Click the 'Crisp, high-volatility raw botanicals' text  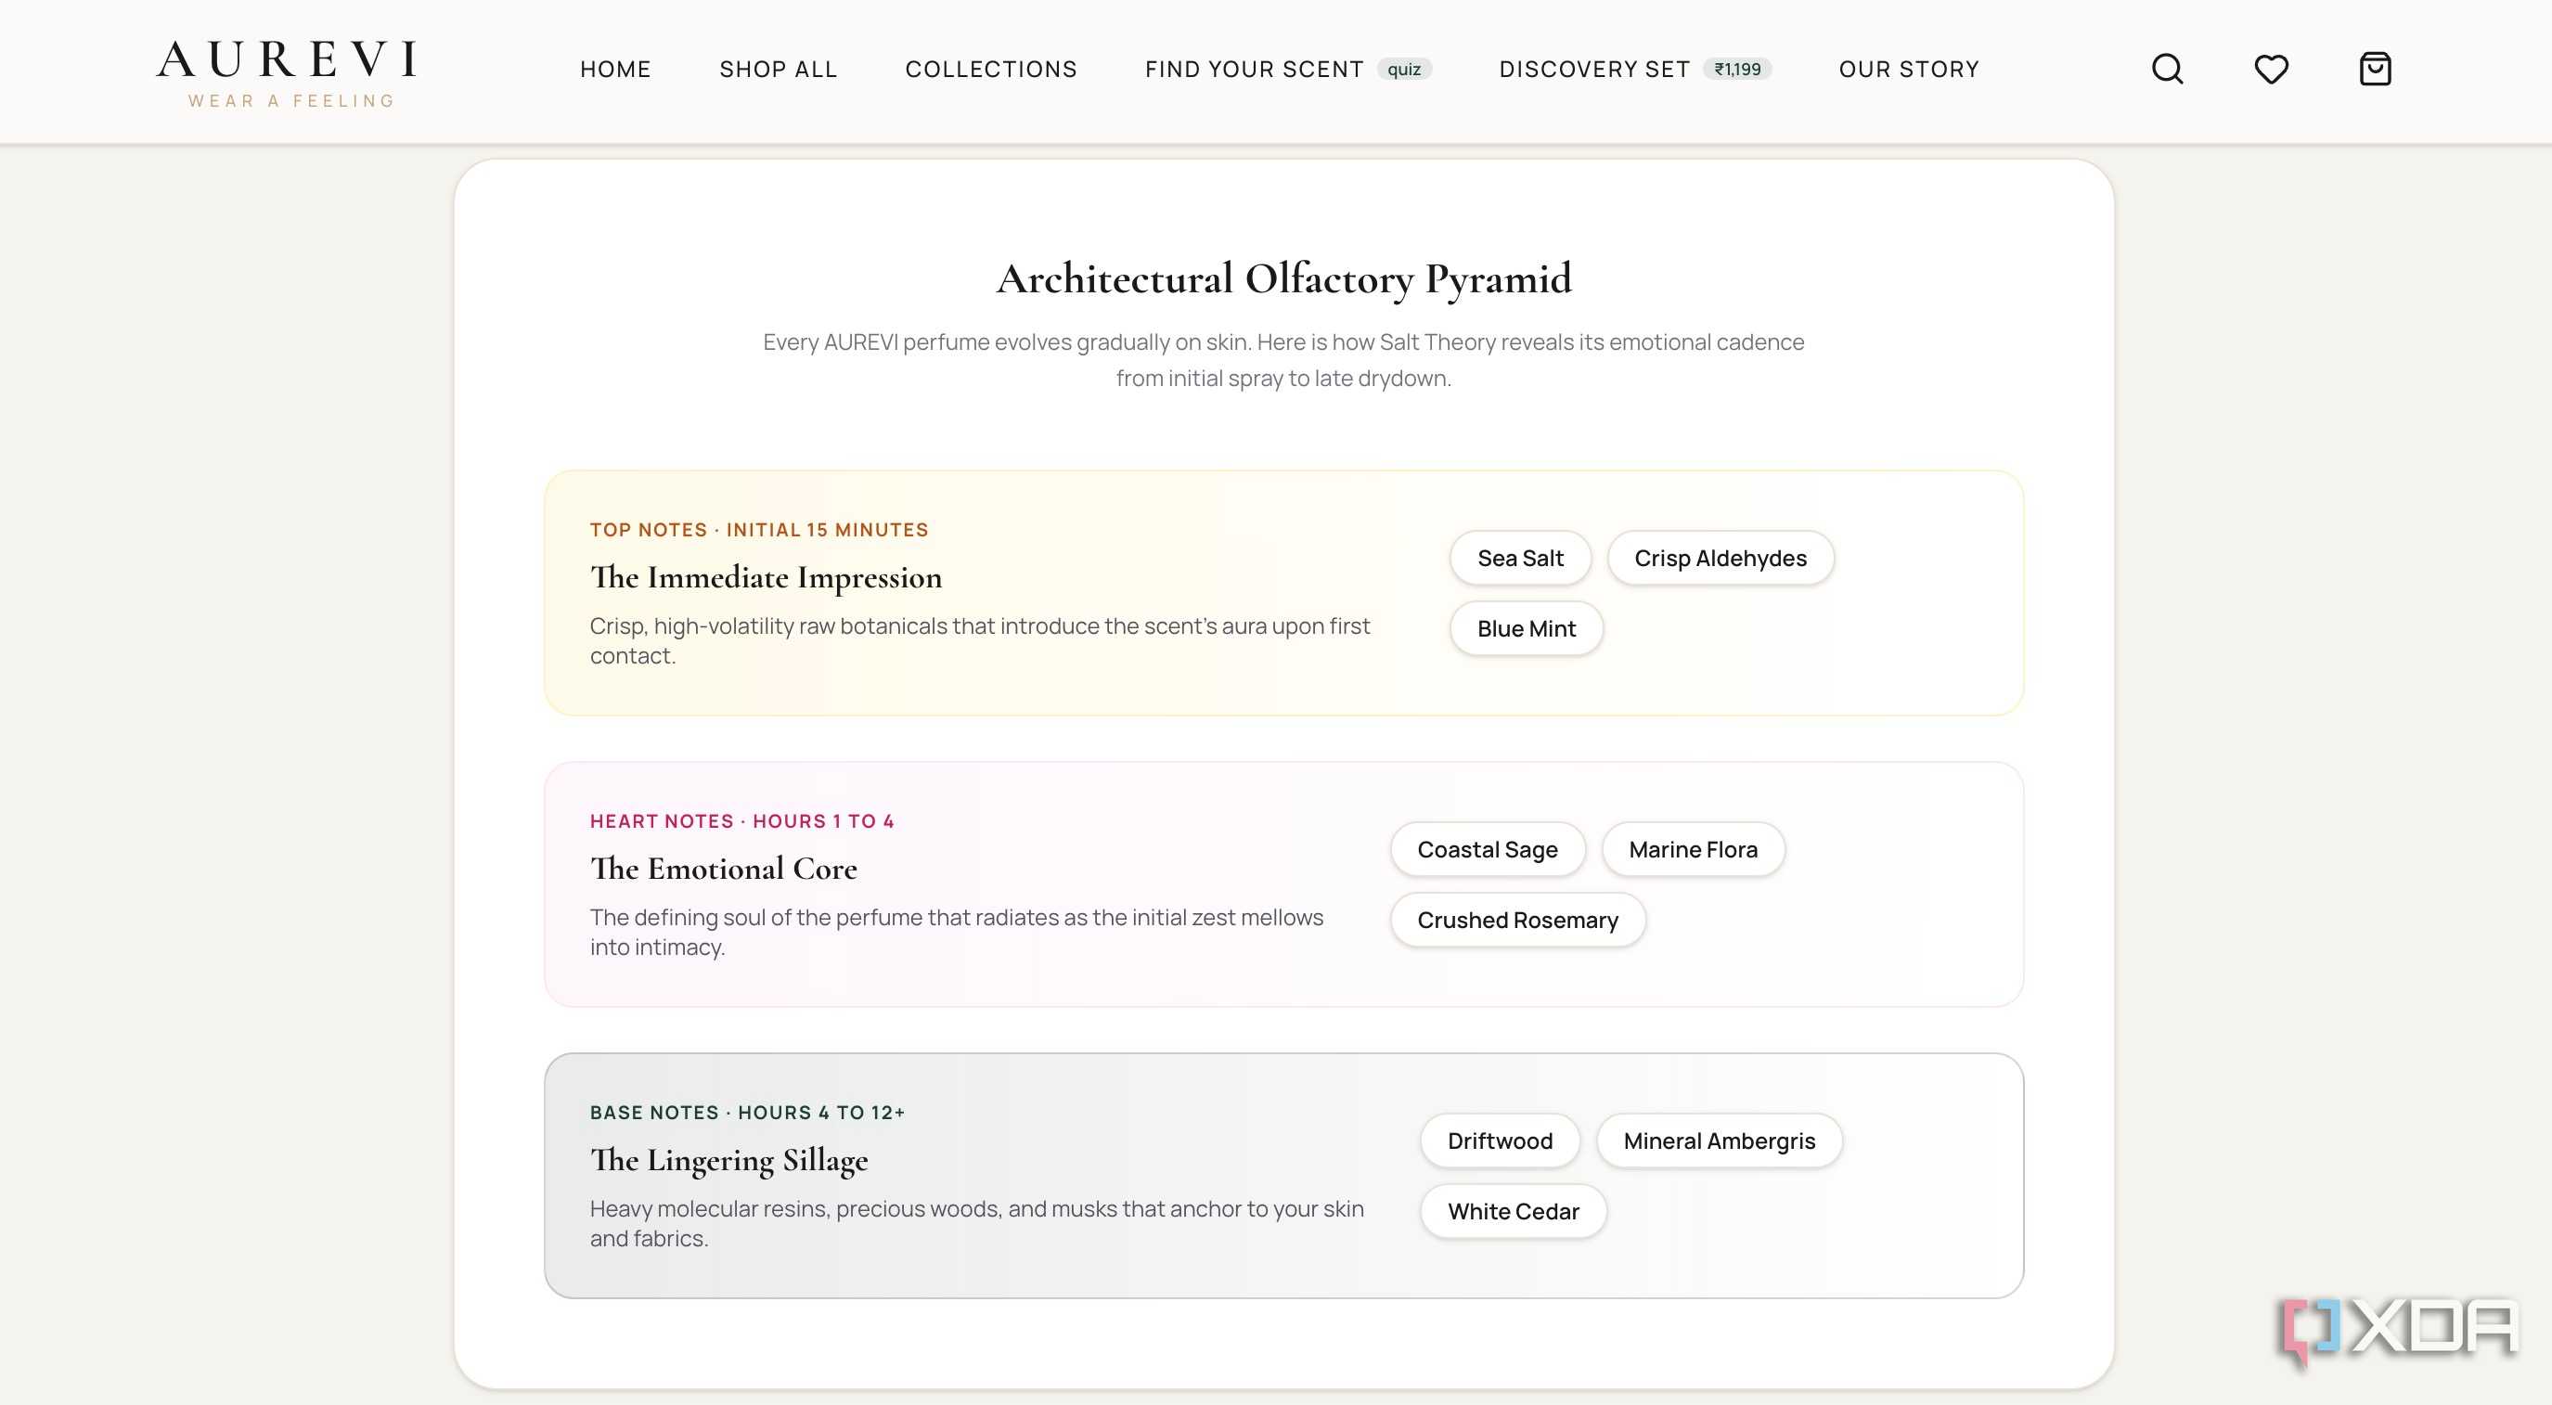[979, 641]
